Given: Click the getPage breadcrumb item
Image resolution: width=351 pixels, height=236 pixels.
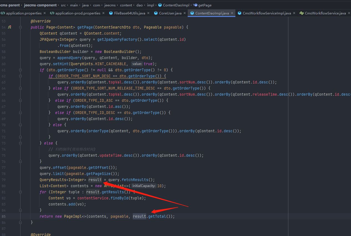Looking at the screenshot, I should pyautogui.click(x=204, y=5).
